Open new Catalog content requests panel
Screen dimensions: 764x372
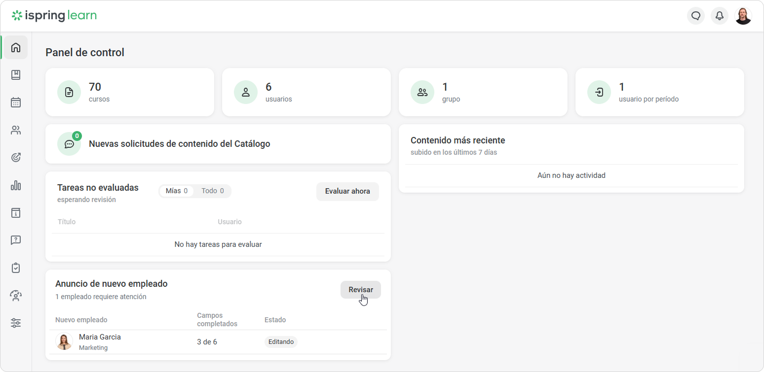click(x=218, y=144)
